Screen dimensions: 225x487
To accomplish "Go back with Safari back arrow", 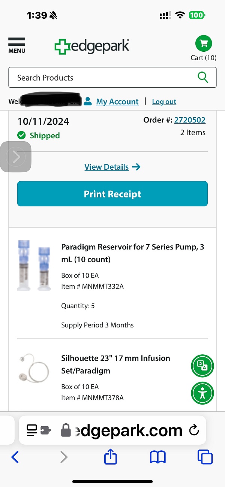I will [x=15, y=457].
